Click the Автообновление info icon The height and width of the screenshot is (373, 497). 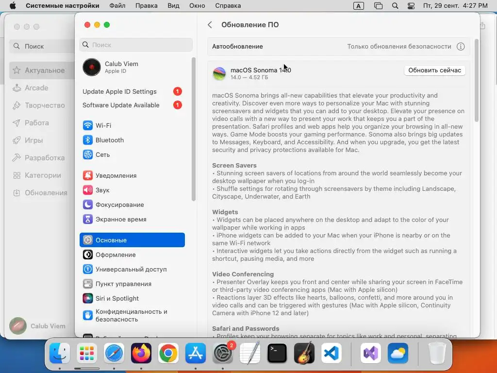click(461, 46)
